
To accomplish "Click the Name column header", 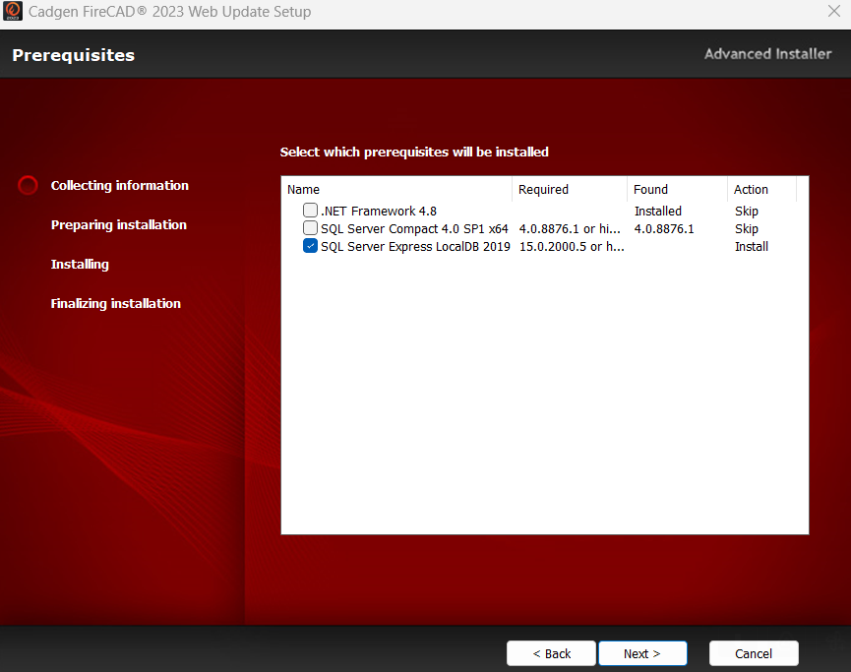I will point(396,190).
